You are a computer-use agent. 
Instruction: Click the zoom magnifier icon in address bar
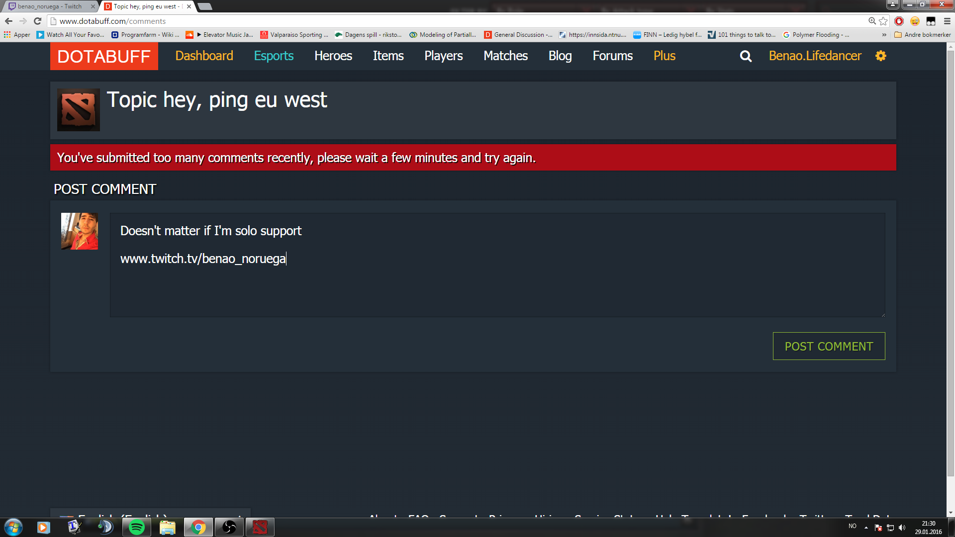[x=872, y=21]
